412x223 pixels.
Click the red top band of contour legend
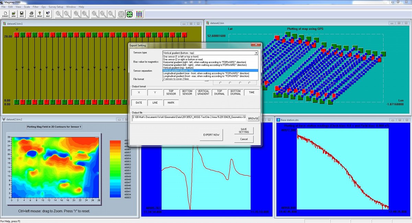pyautogui.click(x=115, y=141)
